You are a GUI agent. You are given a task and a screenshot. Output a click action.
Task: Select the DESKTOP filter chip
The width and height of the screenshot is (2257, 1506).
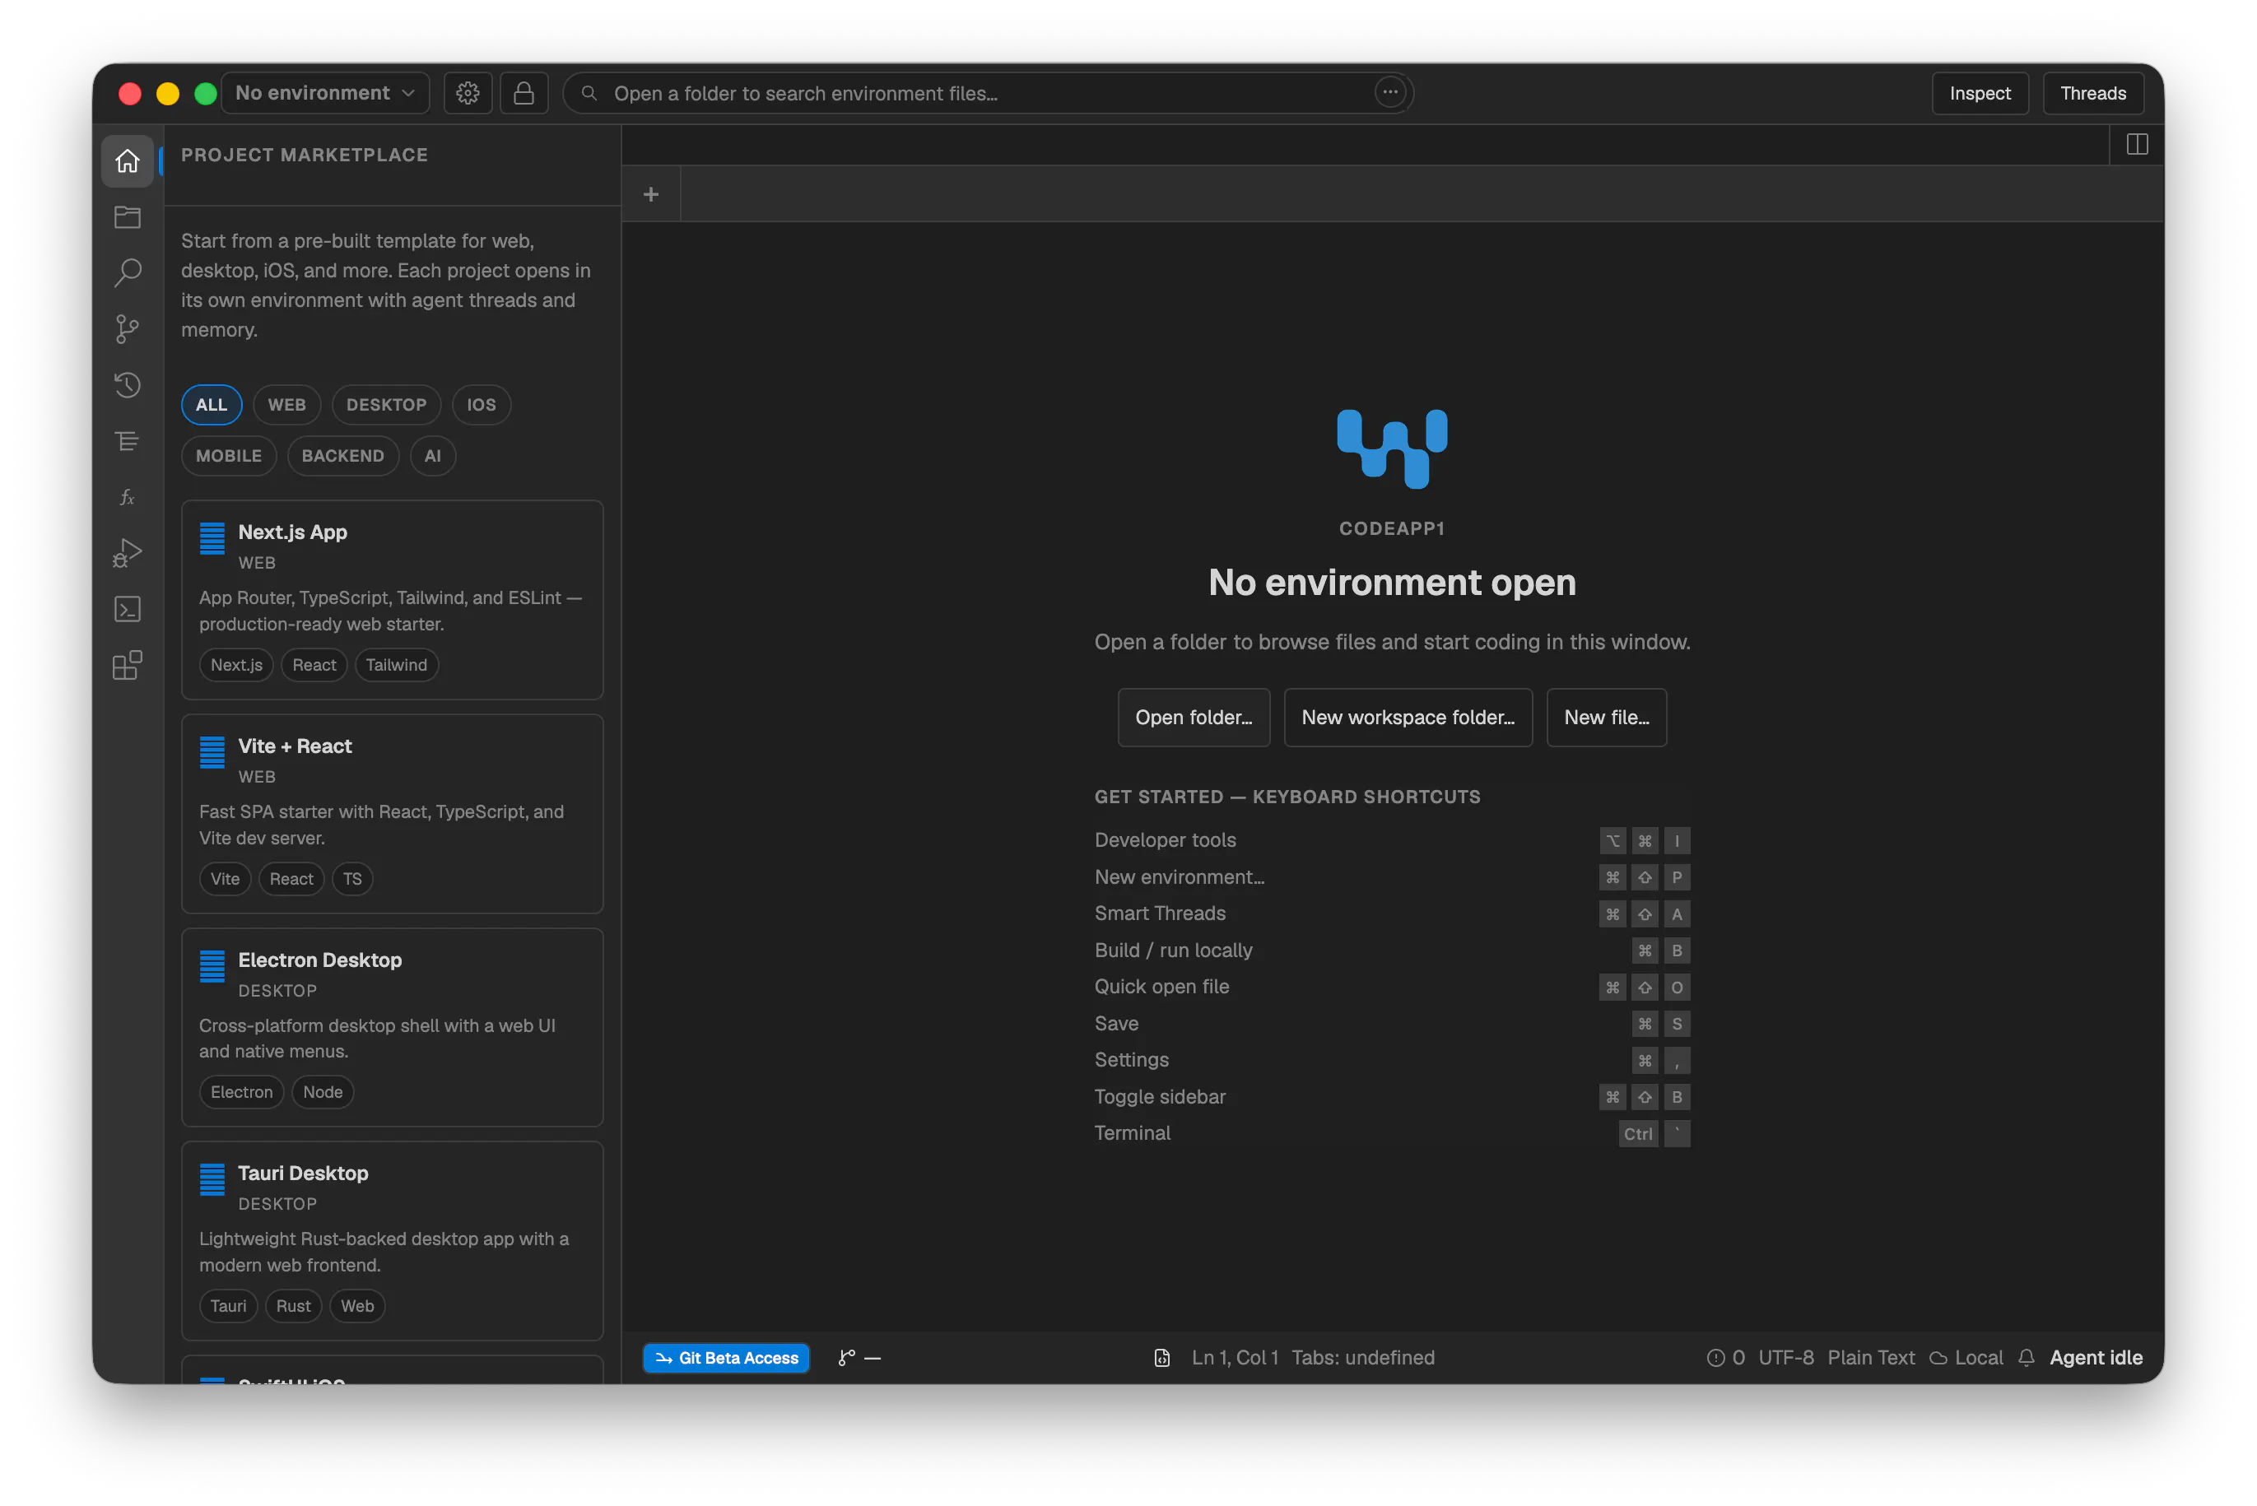pos(386,404)
